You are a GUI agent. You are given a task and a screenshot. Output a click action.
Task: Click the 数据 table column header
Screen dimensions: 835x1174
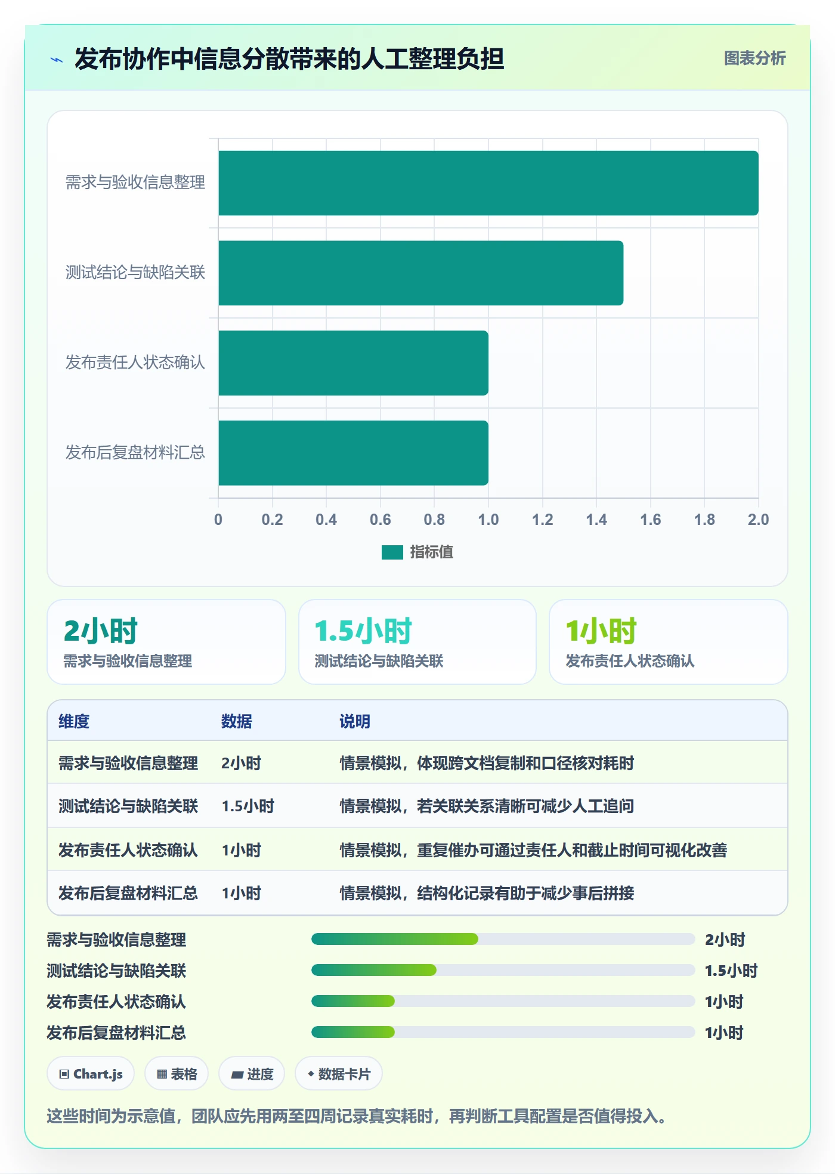click(x=237, y=721)
